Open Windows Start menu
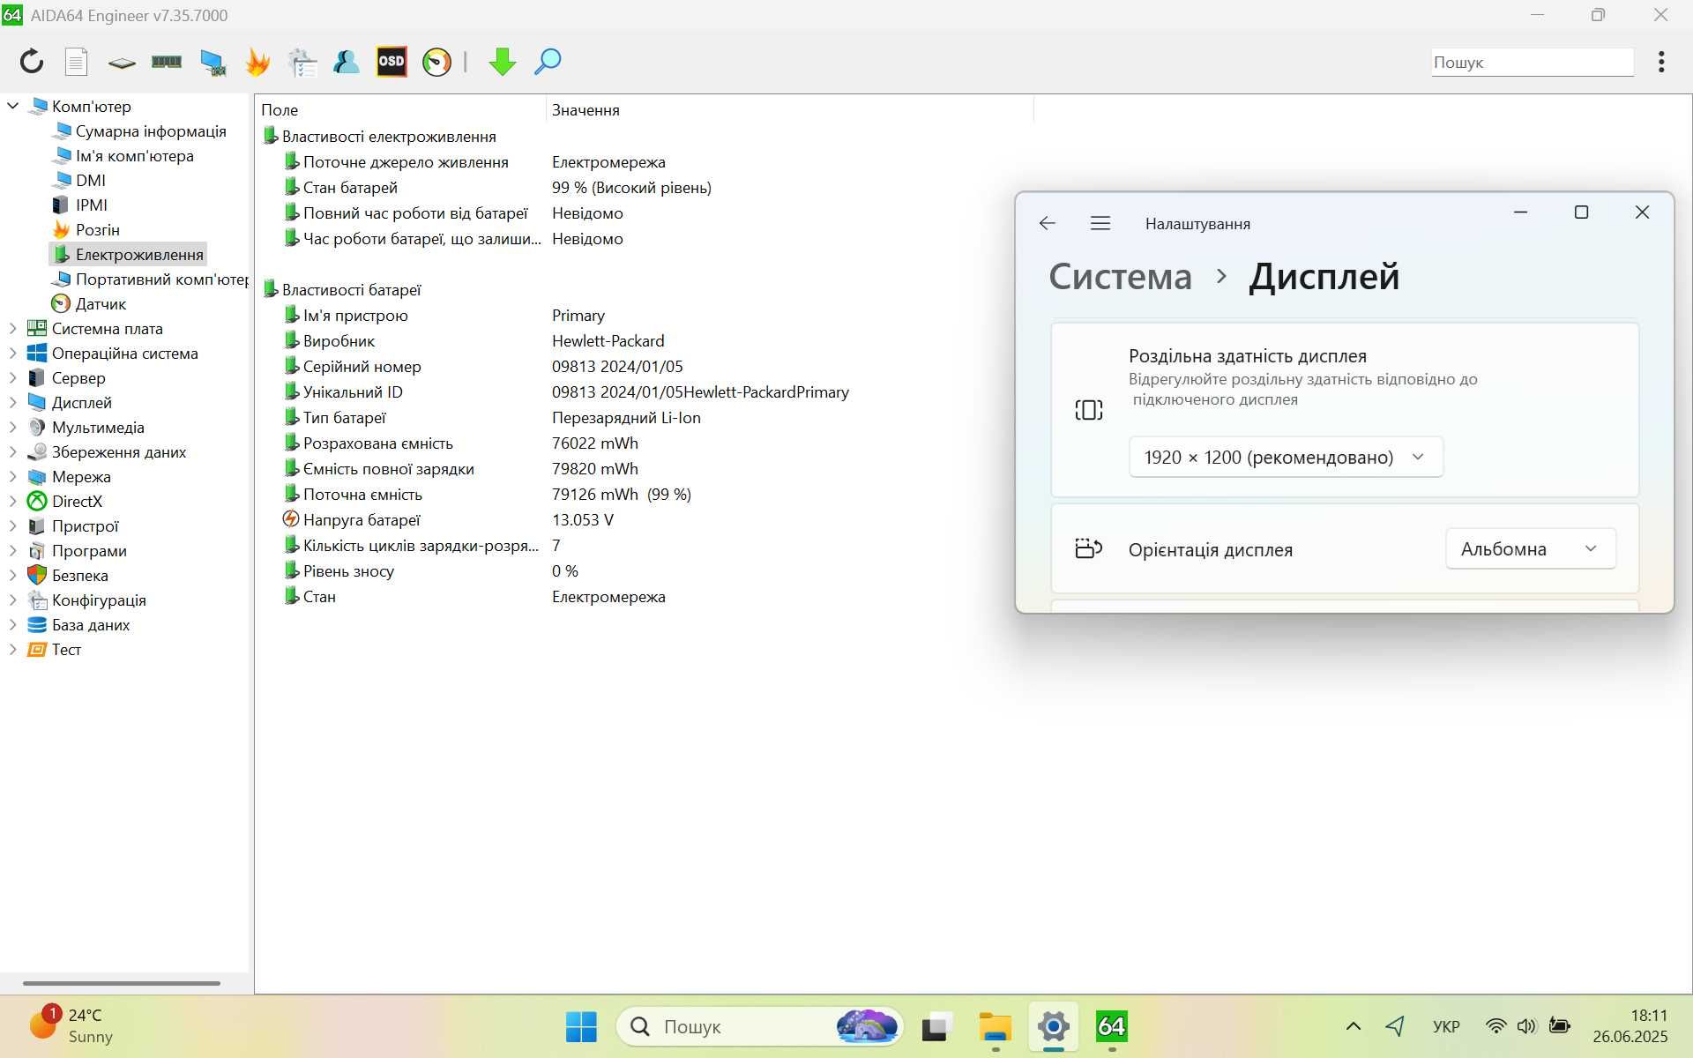1693x1058 pixels. [x=581, y=1026]
